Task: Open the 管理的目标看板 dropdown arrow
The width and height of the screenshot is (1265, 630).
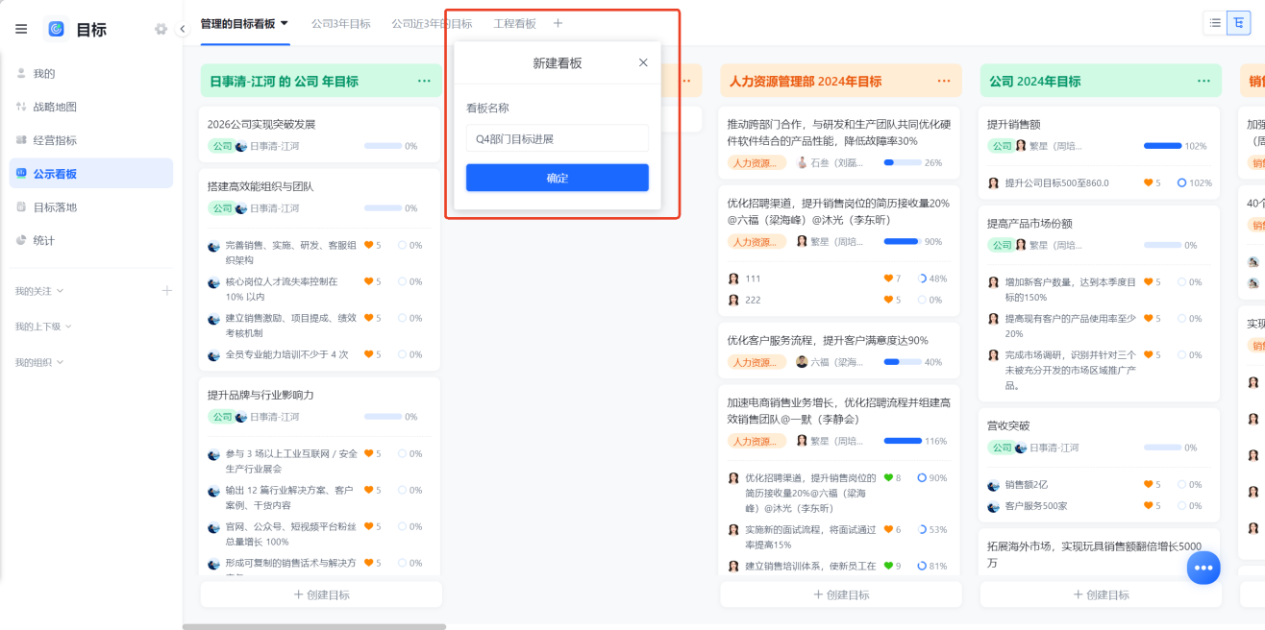Action: tap(285, 23)
